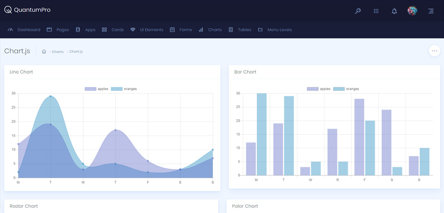Click the Dashboard gauge icon

pos(10,30)
